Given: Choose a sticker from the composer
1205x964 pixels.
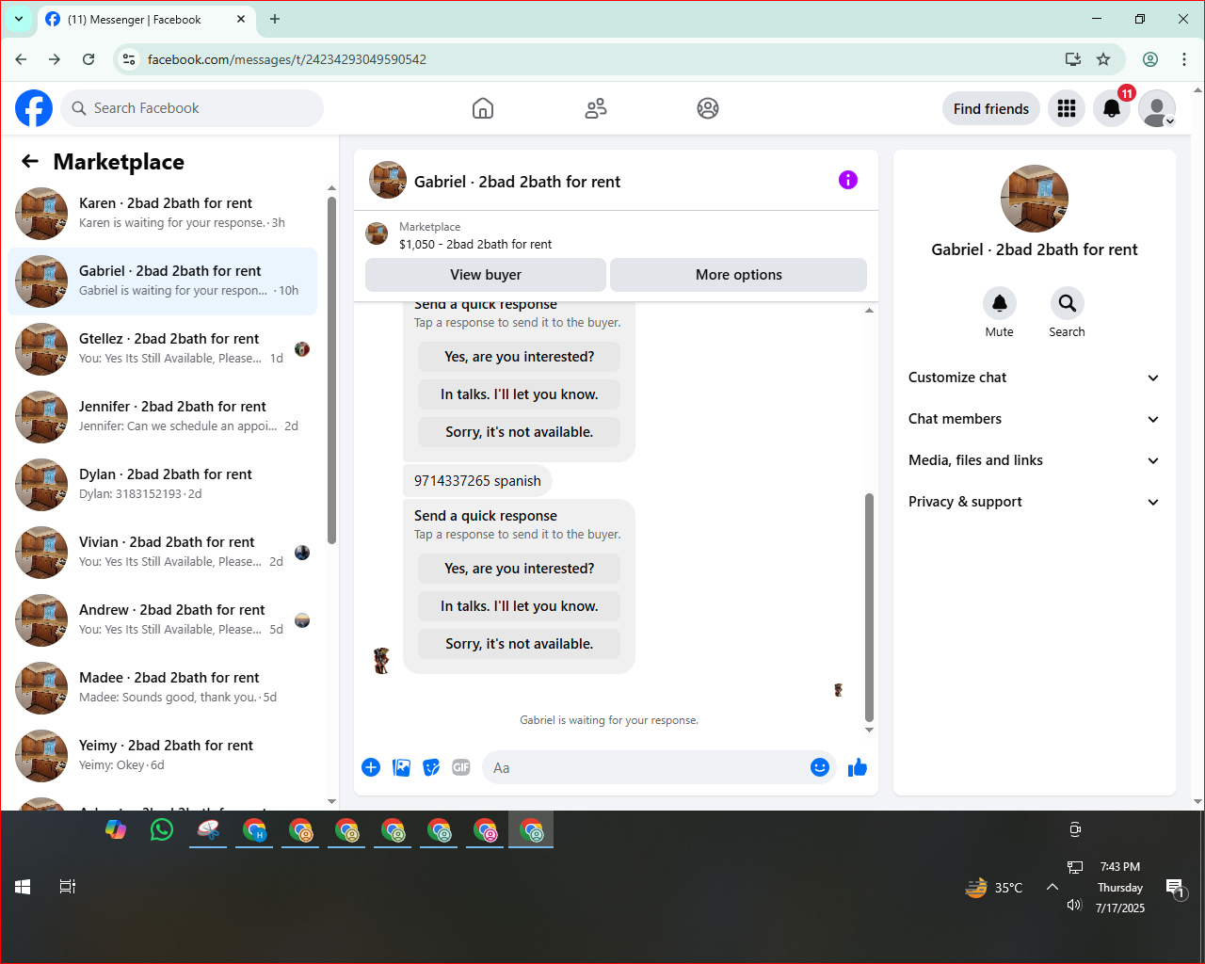Looking at the screenshot, I should tap(431, 767).
